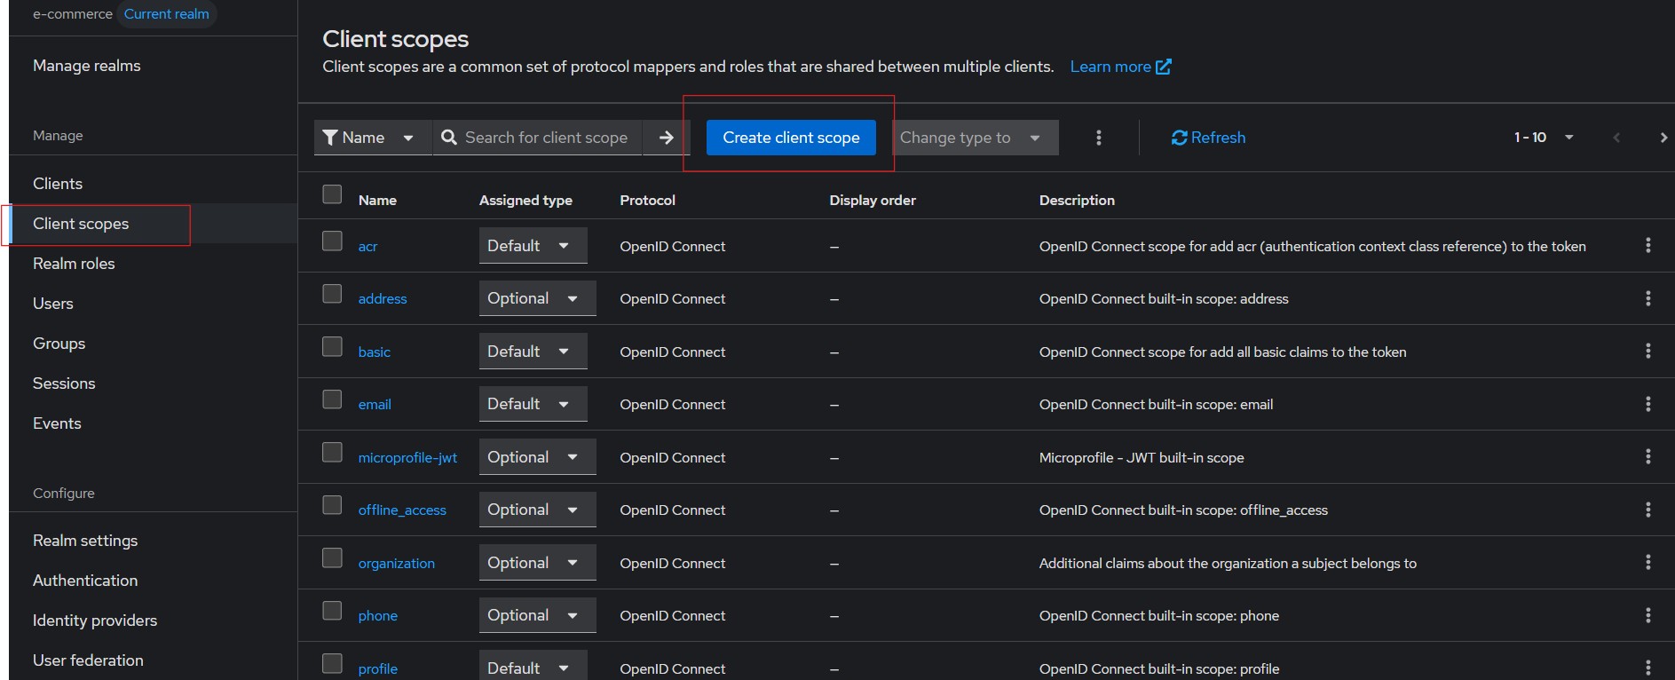
Task: Click external link icon next to Learn more
Action: pos(1163,67)
